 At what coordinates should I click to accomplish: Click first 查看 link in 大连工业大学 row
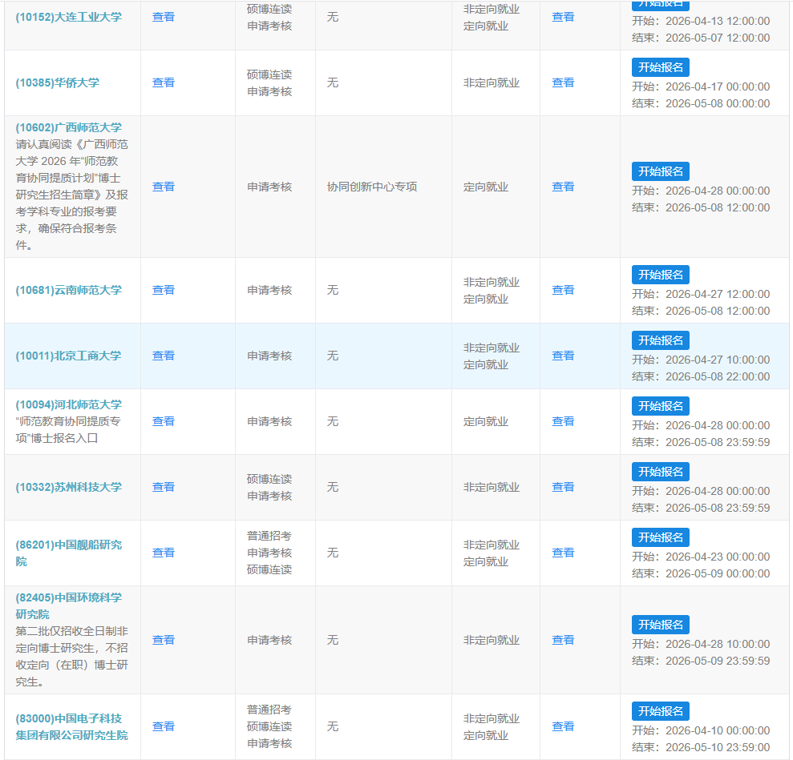[164, 17]
